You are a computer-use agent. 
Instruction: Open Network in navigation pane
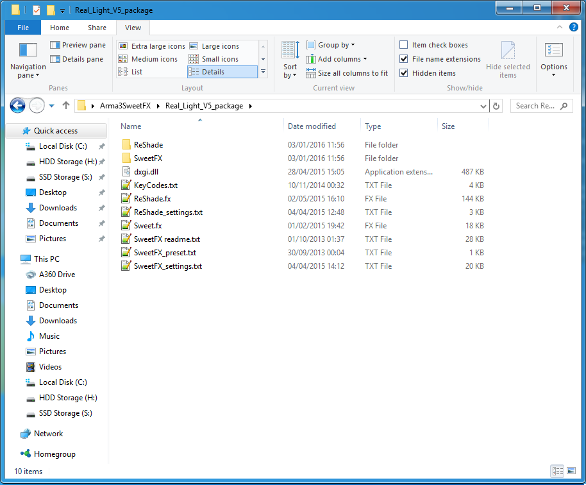click(48, 434)
